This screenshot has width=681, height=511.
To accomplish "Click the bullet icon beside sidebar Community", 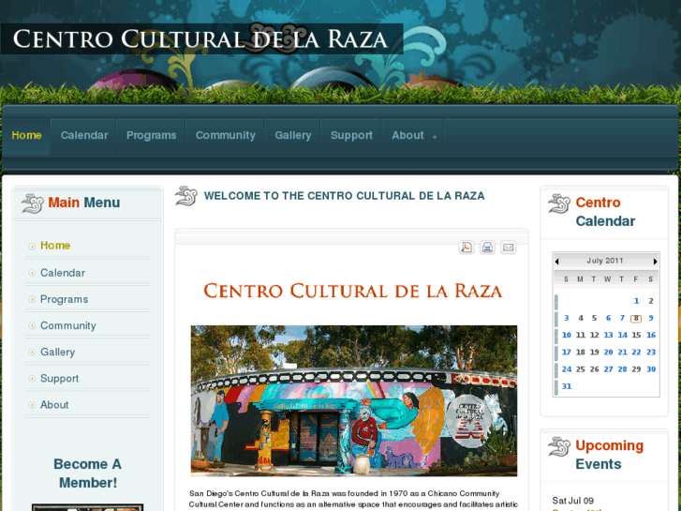I will 32,325.
